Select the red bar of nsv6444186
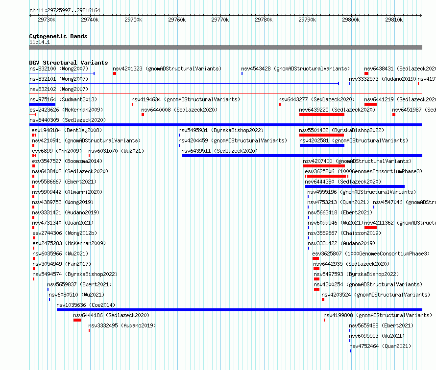The height and width of the screenshot is (370, 436). pyautogui.click(x=77, y=320)
